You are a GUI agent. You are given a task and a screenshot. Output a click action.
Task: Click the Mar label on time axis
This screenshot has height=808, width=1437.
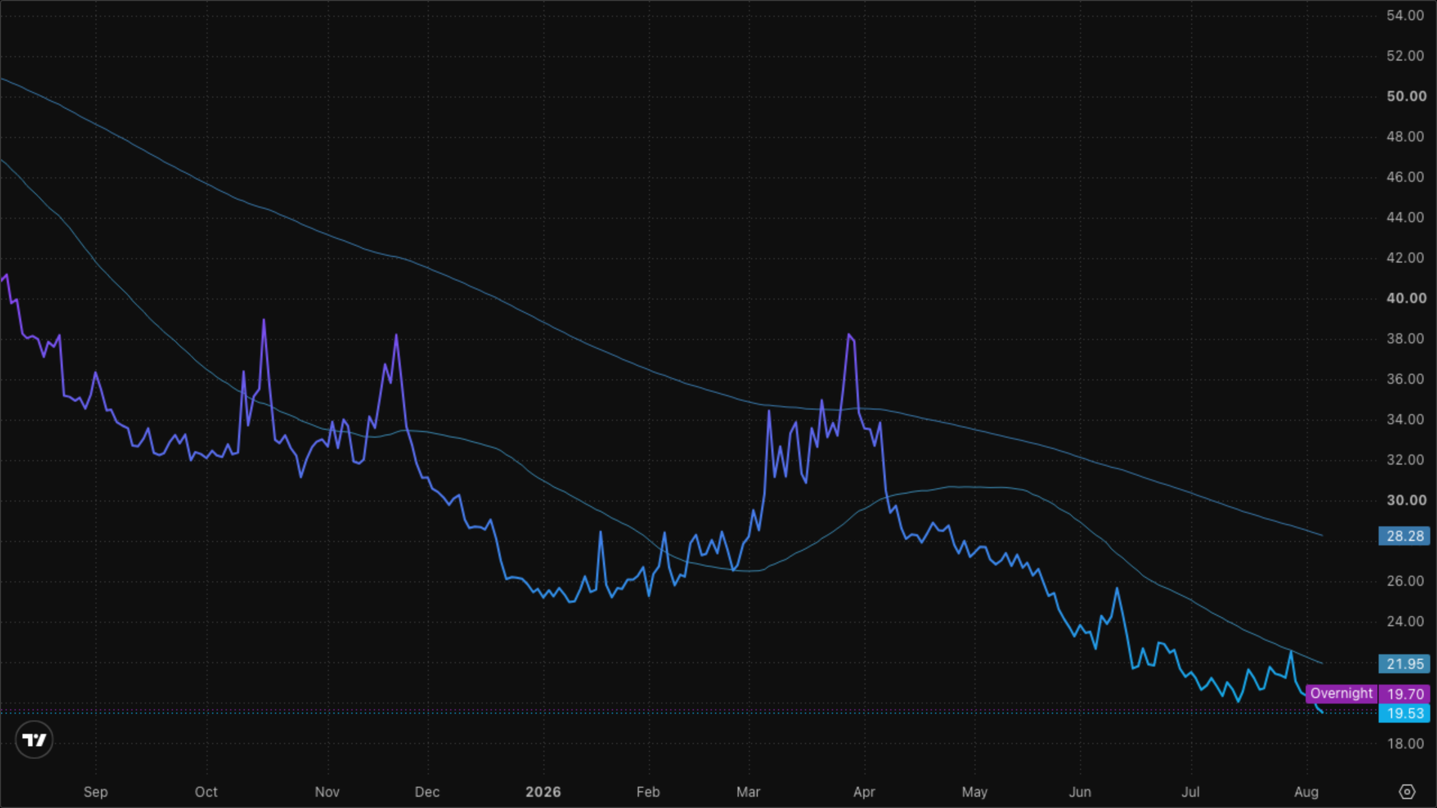pyautogui.click(x=748, y=792)
